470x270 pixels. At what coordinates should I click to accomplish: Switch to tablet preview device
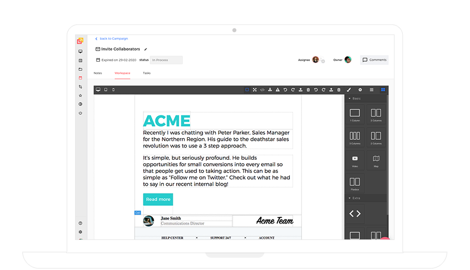pyautogui.click(x=106, y=90)
